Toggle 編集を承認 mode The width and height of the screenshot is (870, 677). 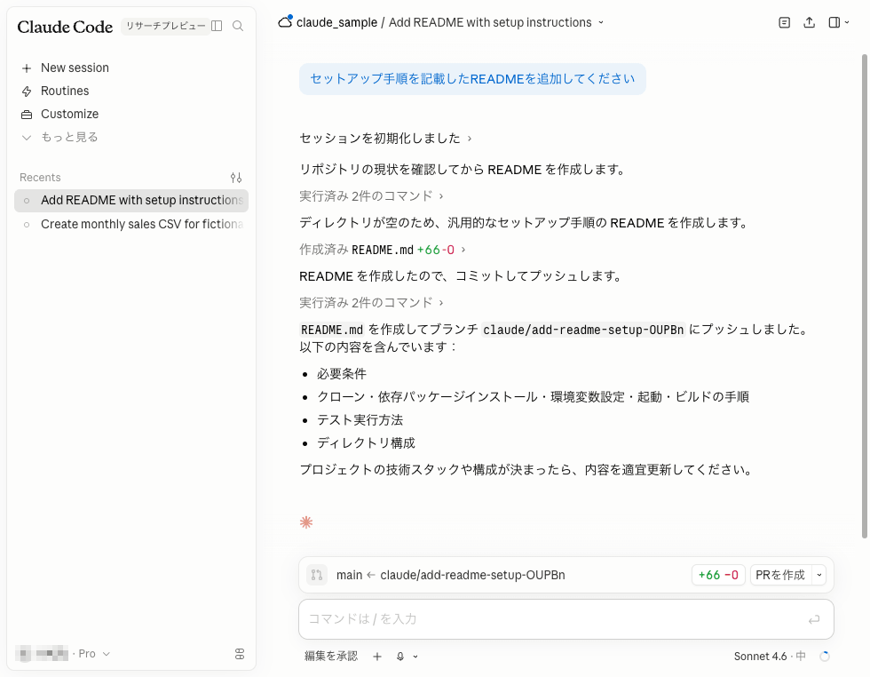click(331, 657)
